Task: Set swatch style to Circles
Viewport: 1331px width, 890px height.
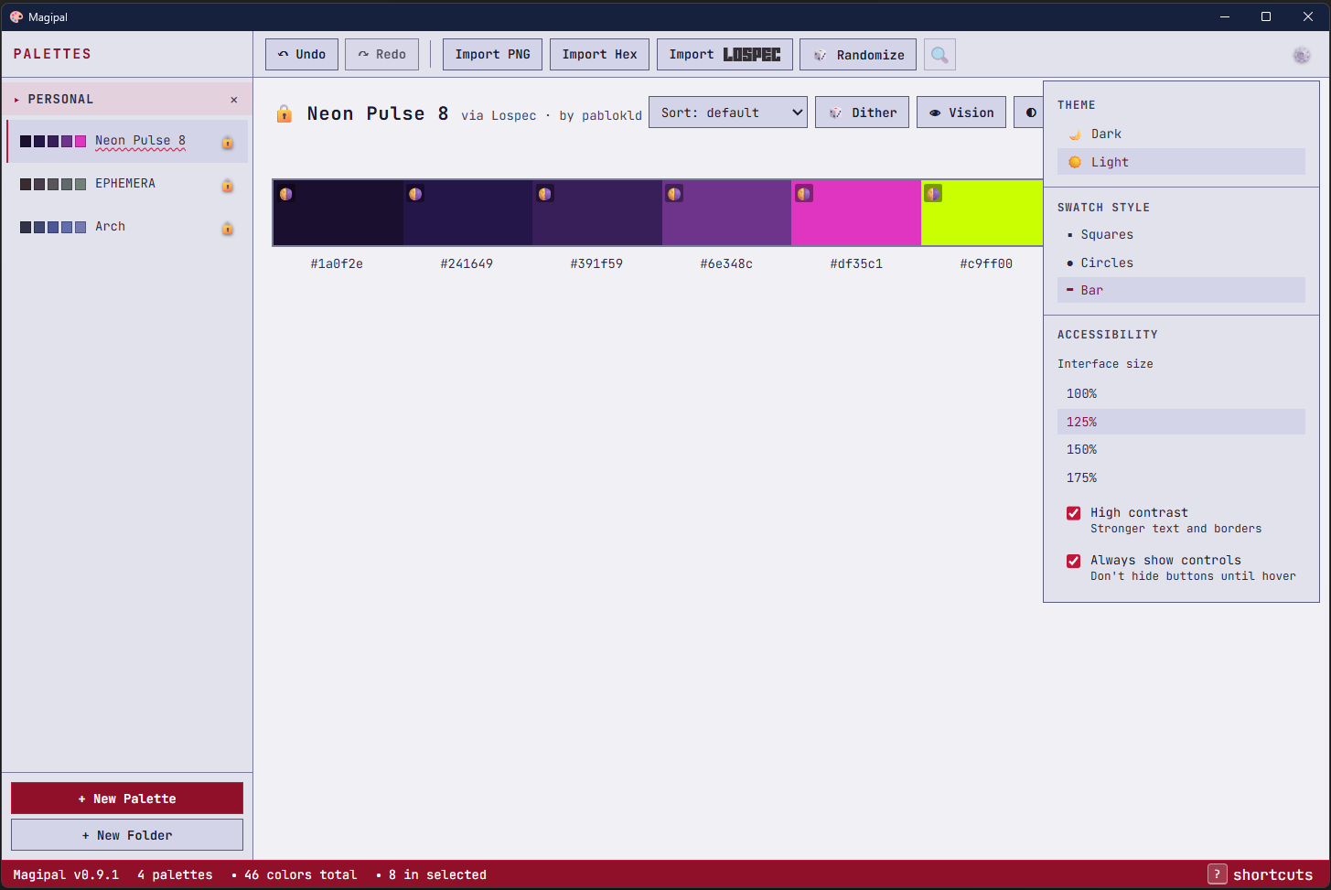Action: 1181,263
